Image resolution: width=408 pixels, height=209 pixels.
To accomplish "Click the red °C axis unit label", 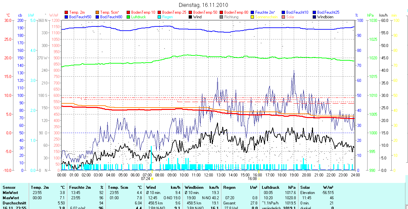I will click(8, 15).
